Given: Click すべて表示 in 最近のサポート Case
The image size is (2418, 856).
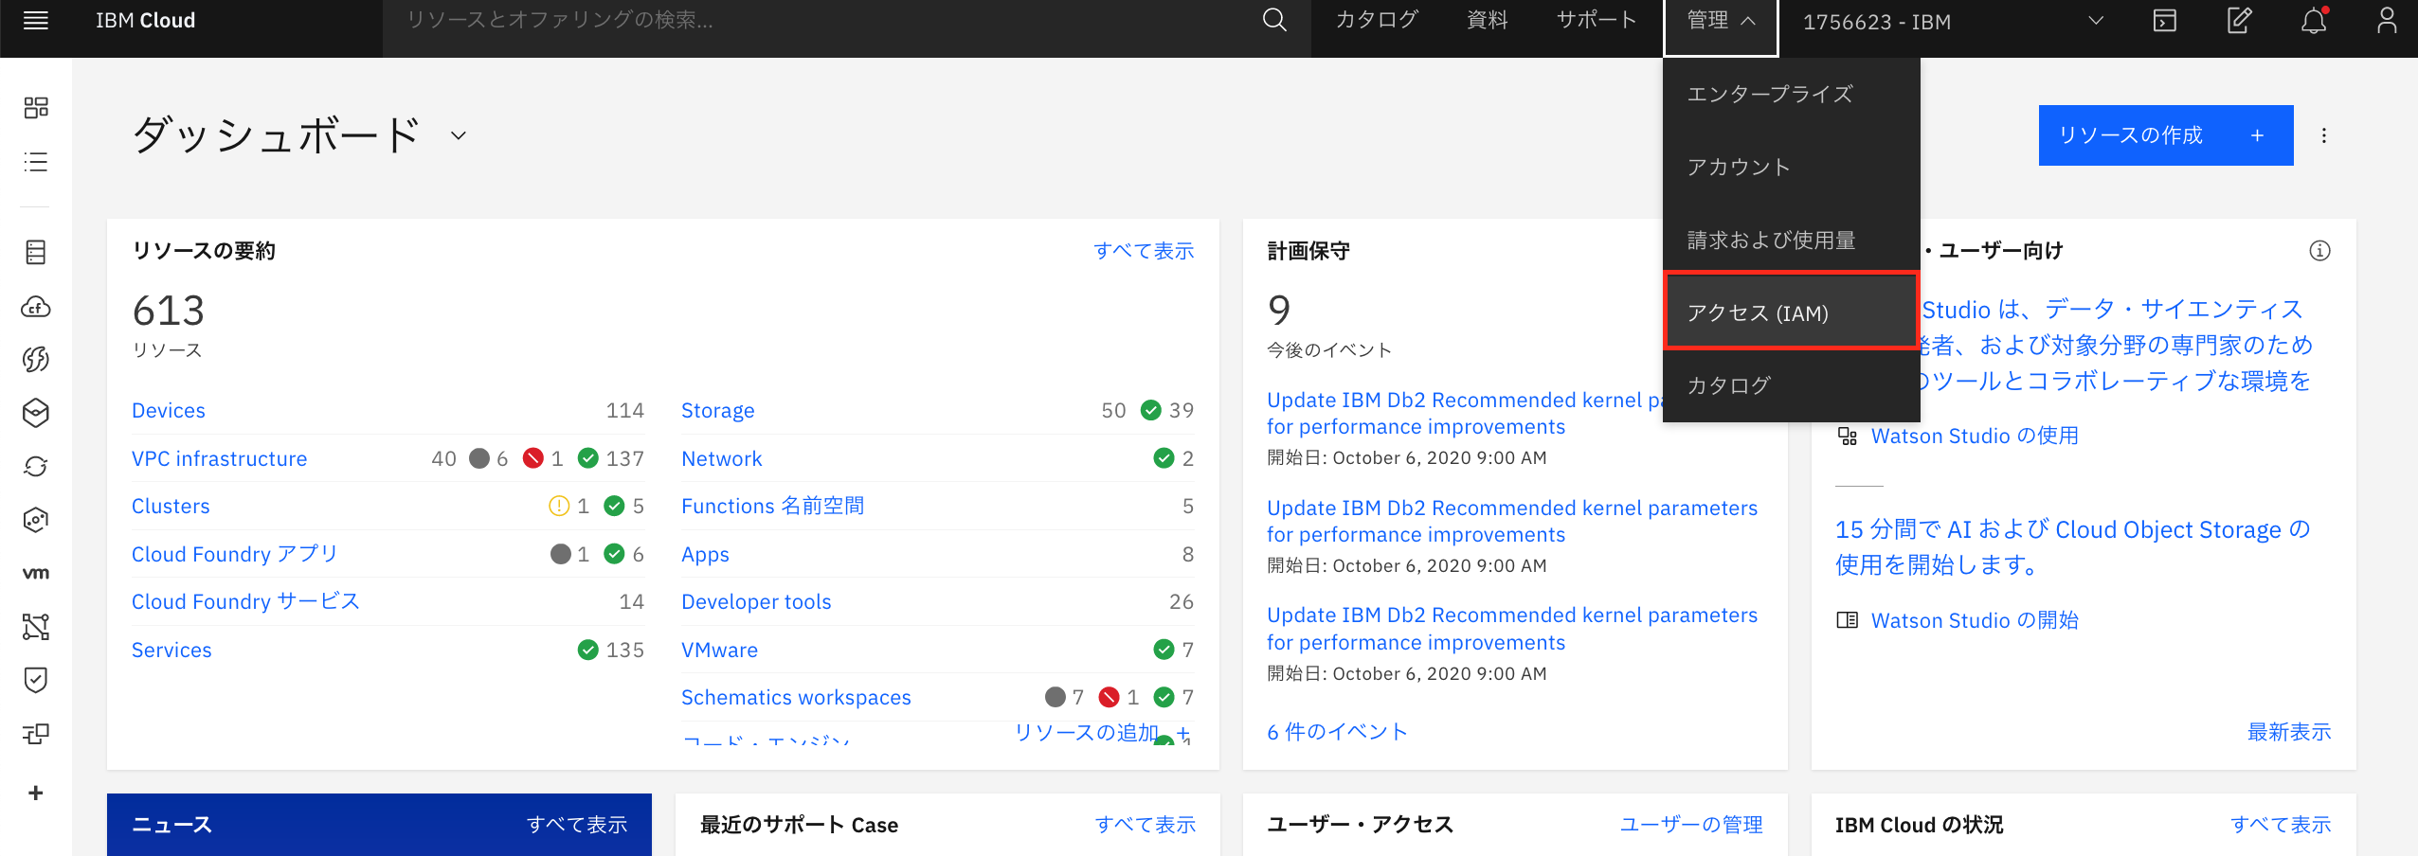Looking at the screenshot, I should [x=1146, y=825].
